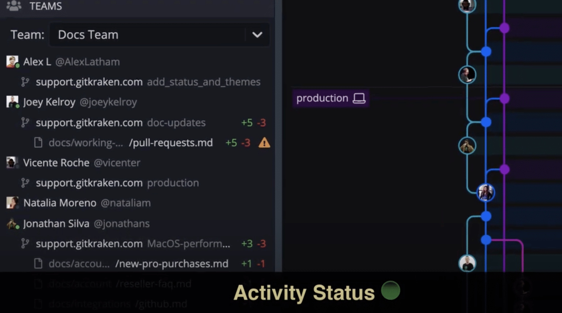Click the laptop icon on the production tag
562x313 pixels.
coord(359,98)
